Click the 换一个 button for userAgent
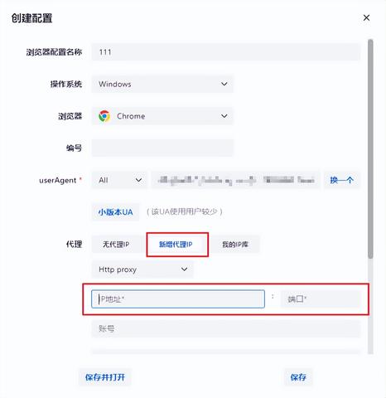 [x=342, y=180]
